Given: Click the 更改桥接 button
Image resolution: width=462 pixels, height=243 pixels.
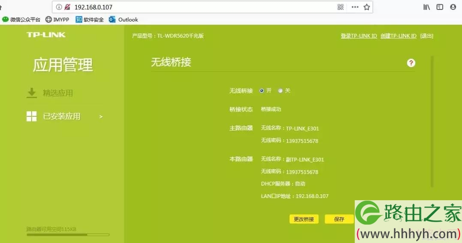Looking at the screenshot, I should pos(304,219).
